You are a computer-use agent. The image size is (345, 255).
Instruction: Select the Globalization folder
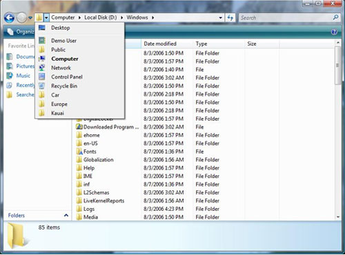click(95, 160)
